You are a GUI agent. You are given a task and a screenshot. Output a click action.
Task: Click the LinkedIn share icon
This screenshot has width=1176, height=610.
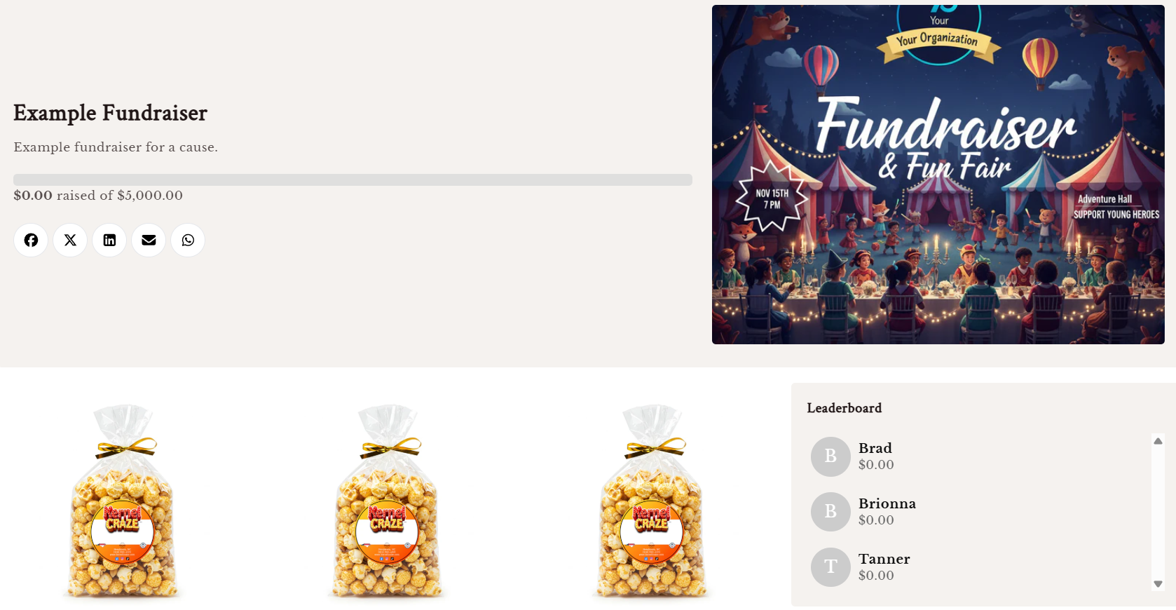click(109, 240)
